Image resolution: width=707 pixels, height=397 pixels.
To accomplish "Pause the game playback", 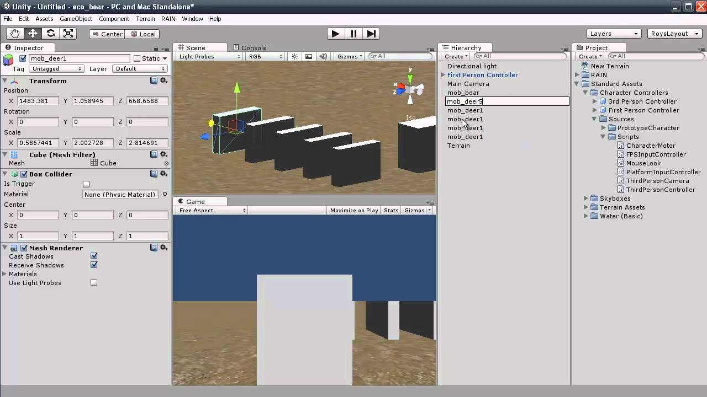I will pos(353,34).
